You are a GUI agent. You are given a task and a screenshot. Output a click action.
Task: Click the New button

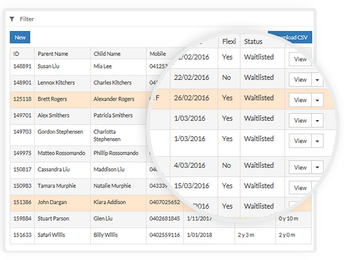[x=20, y=37]
